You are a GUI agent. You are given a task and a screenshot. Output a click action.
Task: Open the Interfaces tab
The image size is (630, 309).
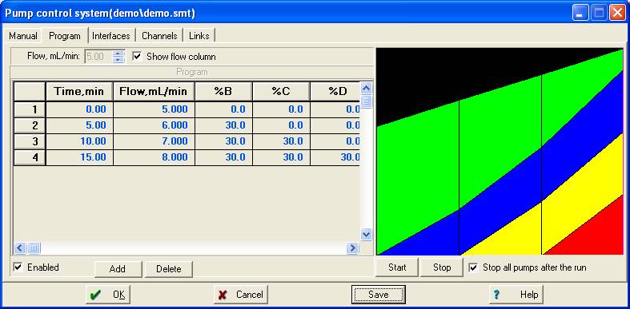tap(111, 36)
